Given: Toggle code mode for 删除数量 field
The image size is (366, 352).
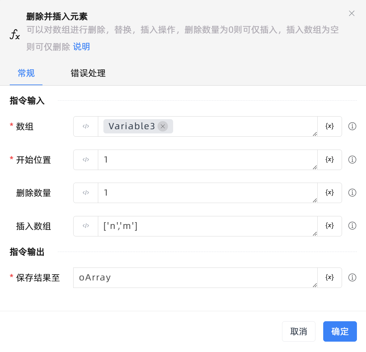Looking at the screenshot, I should 86,193.
